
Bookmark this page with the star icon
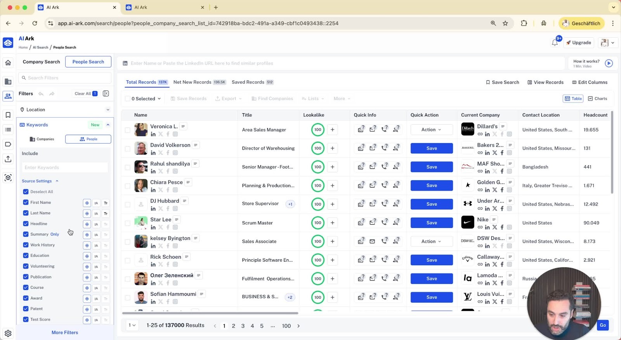pos(505,23)
